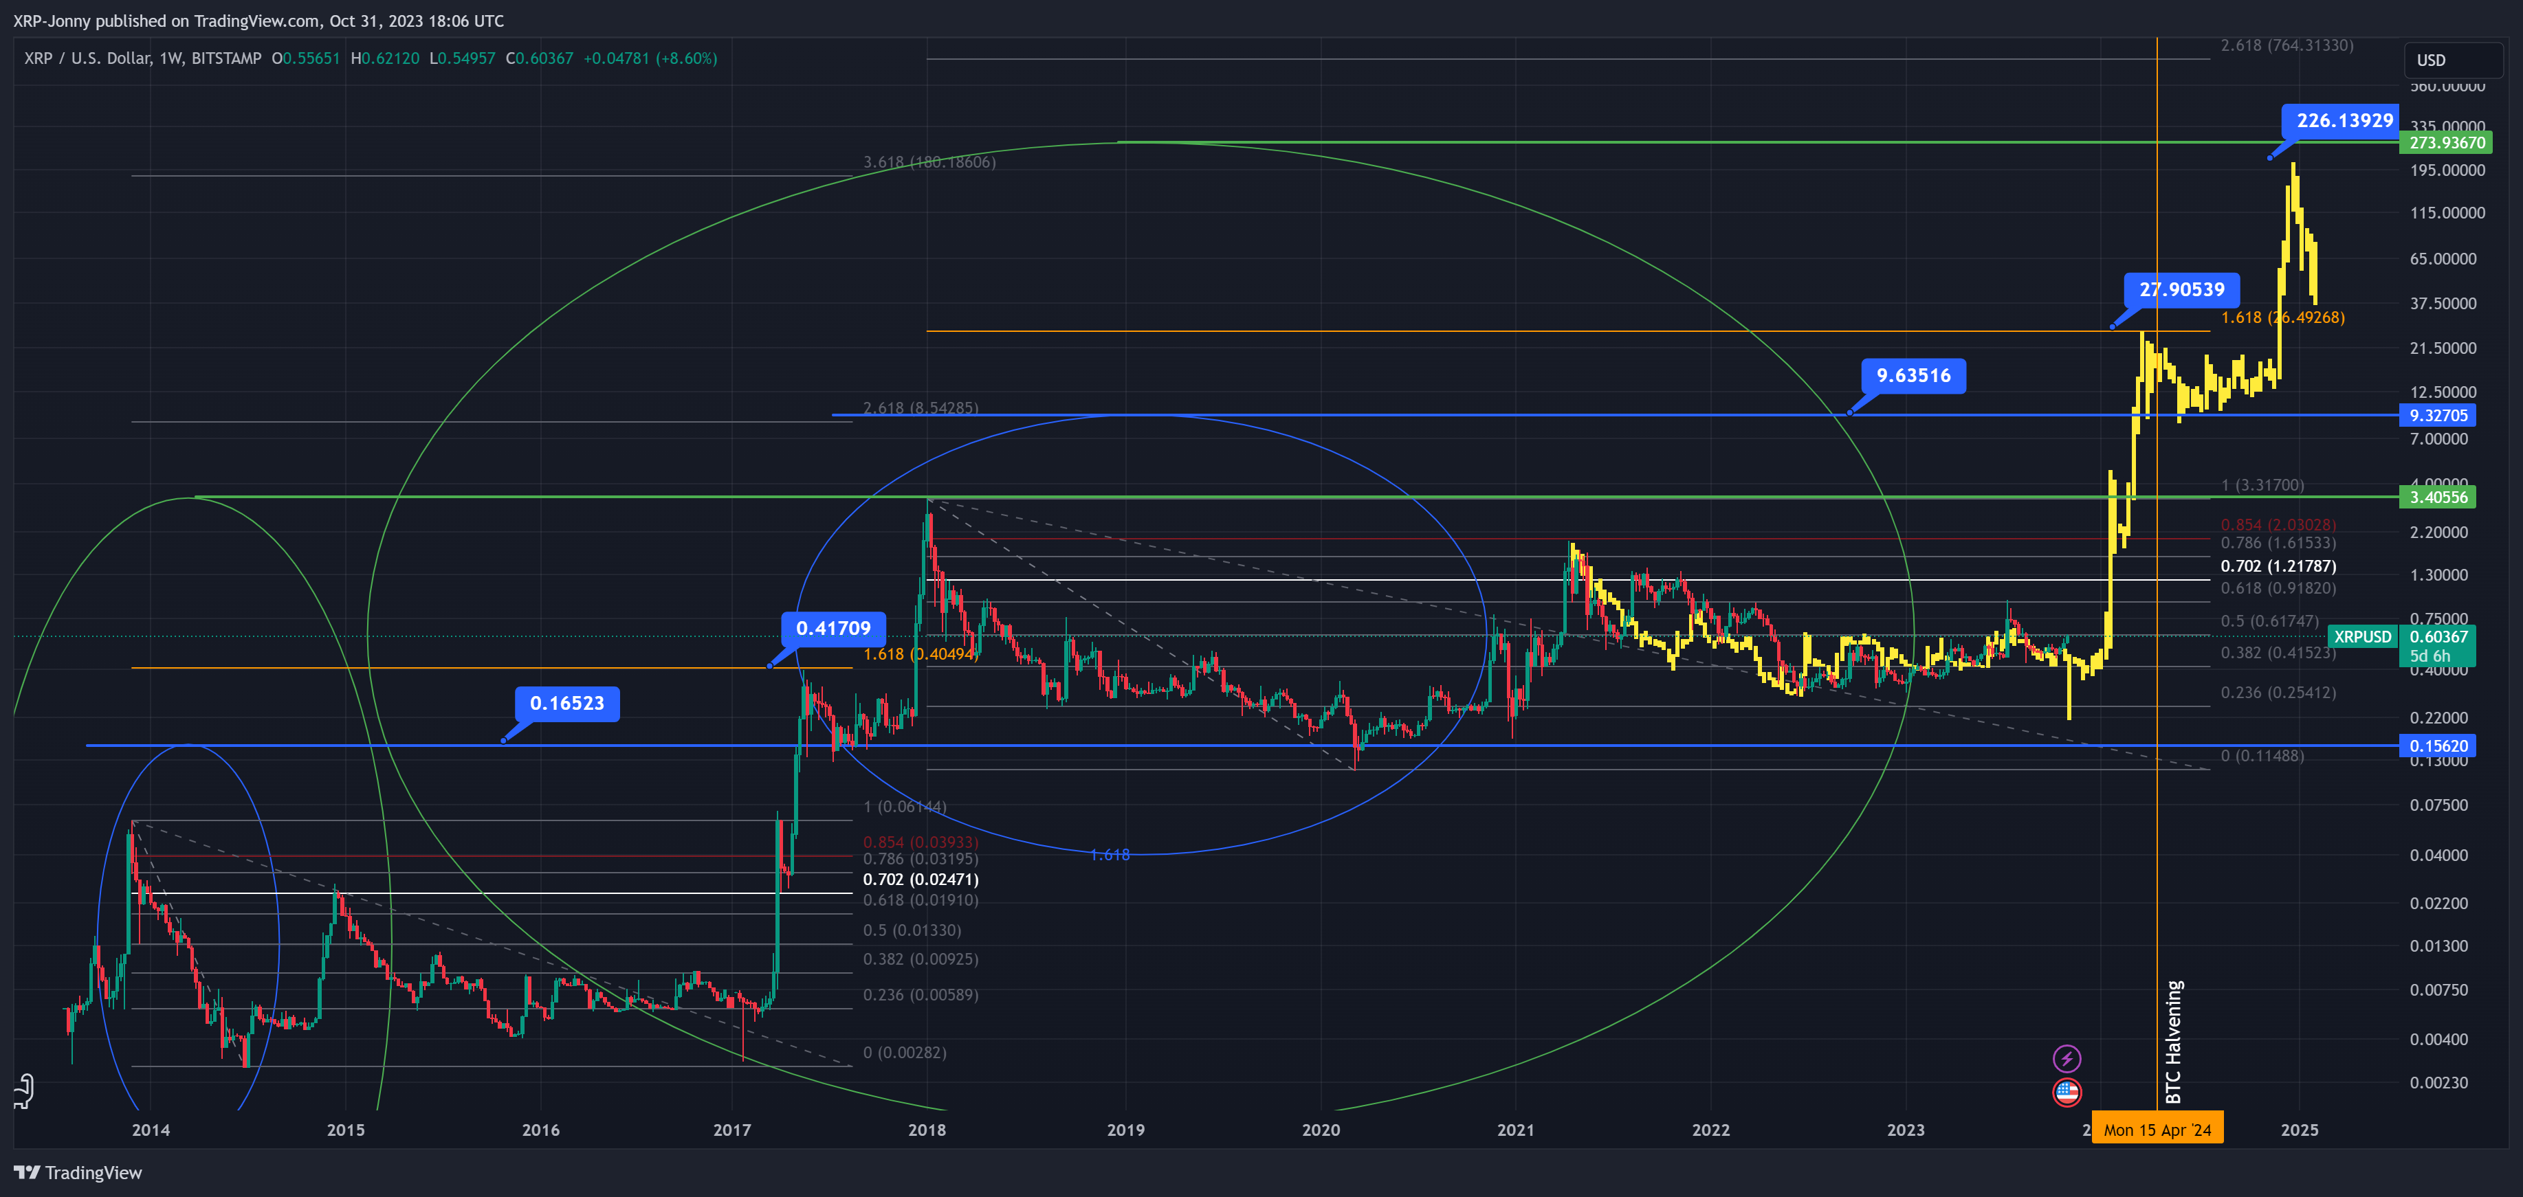Select the 0 (0.00282) Fibonacci label
2523x1197 pixels.
click(x=905, y=1053)
